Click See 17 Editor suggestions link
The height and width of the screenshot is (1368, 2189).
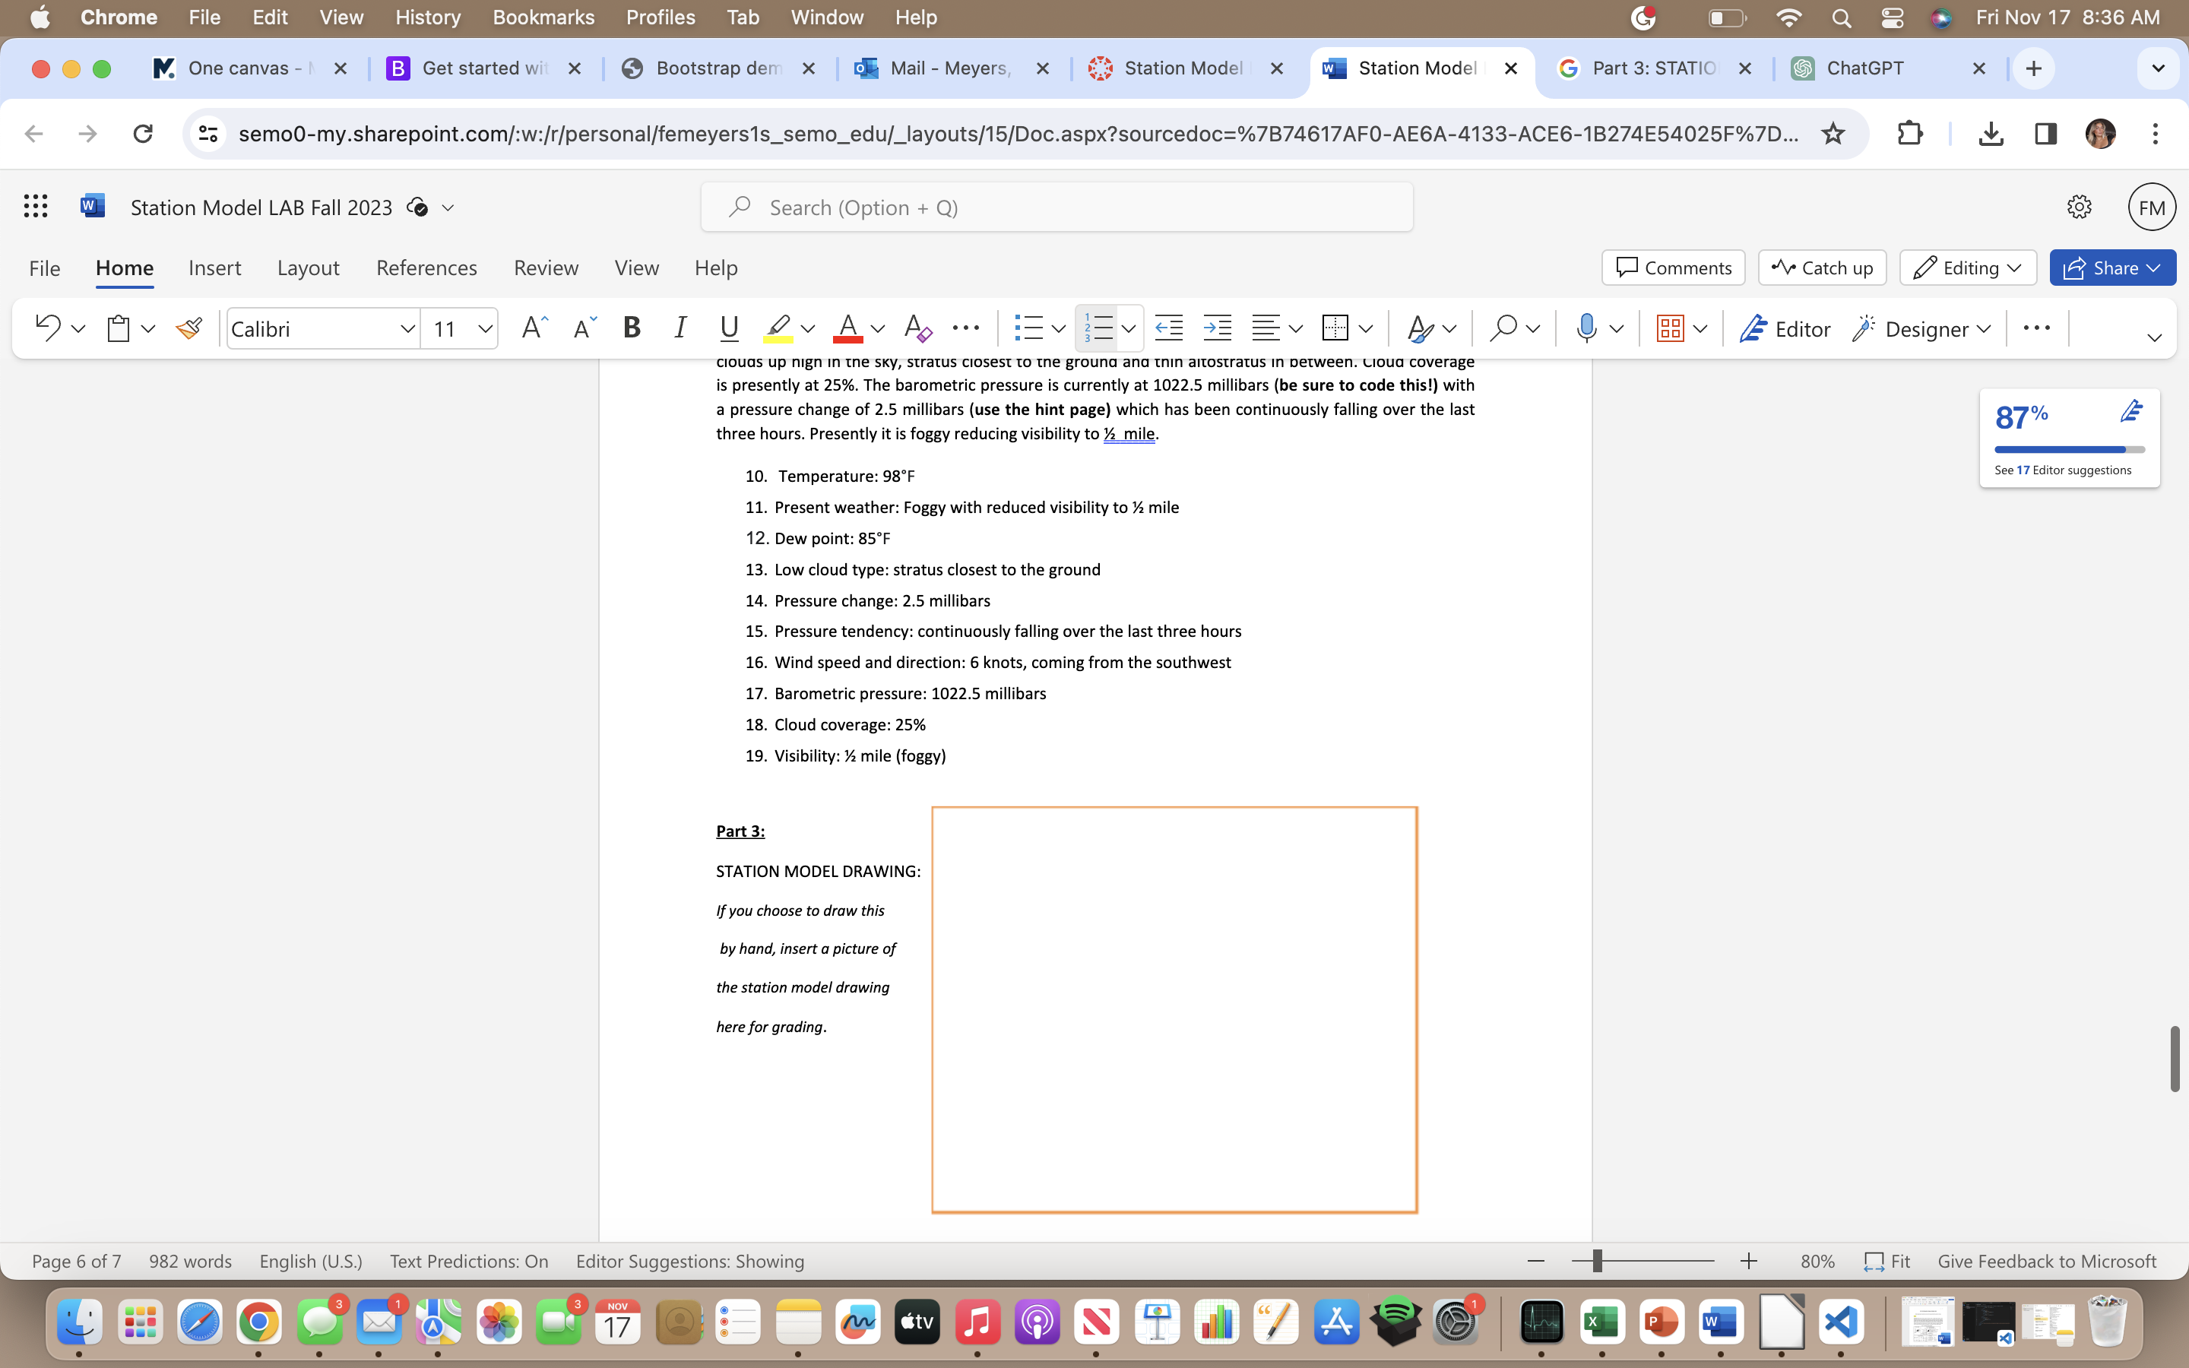tap(2062, 470)
